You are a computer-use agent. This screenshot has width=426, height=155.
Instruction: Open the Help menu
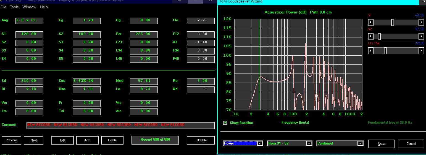tap(44, 7)
